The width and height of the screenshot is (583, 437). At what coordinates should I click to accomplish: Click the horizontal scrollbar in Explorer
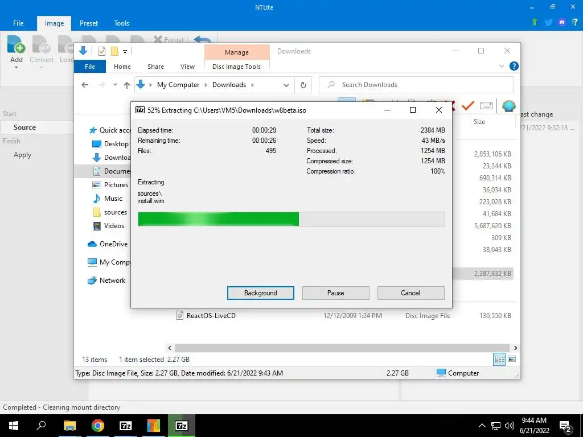coord(342,348)
